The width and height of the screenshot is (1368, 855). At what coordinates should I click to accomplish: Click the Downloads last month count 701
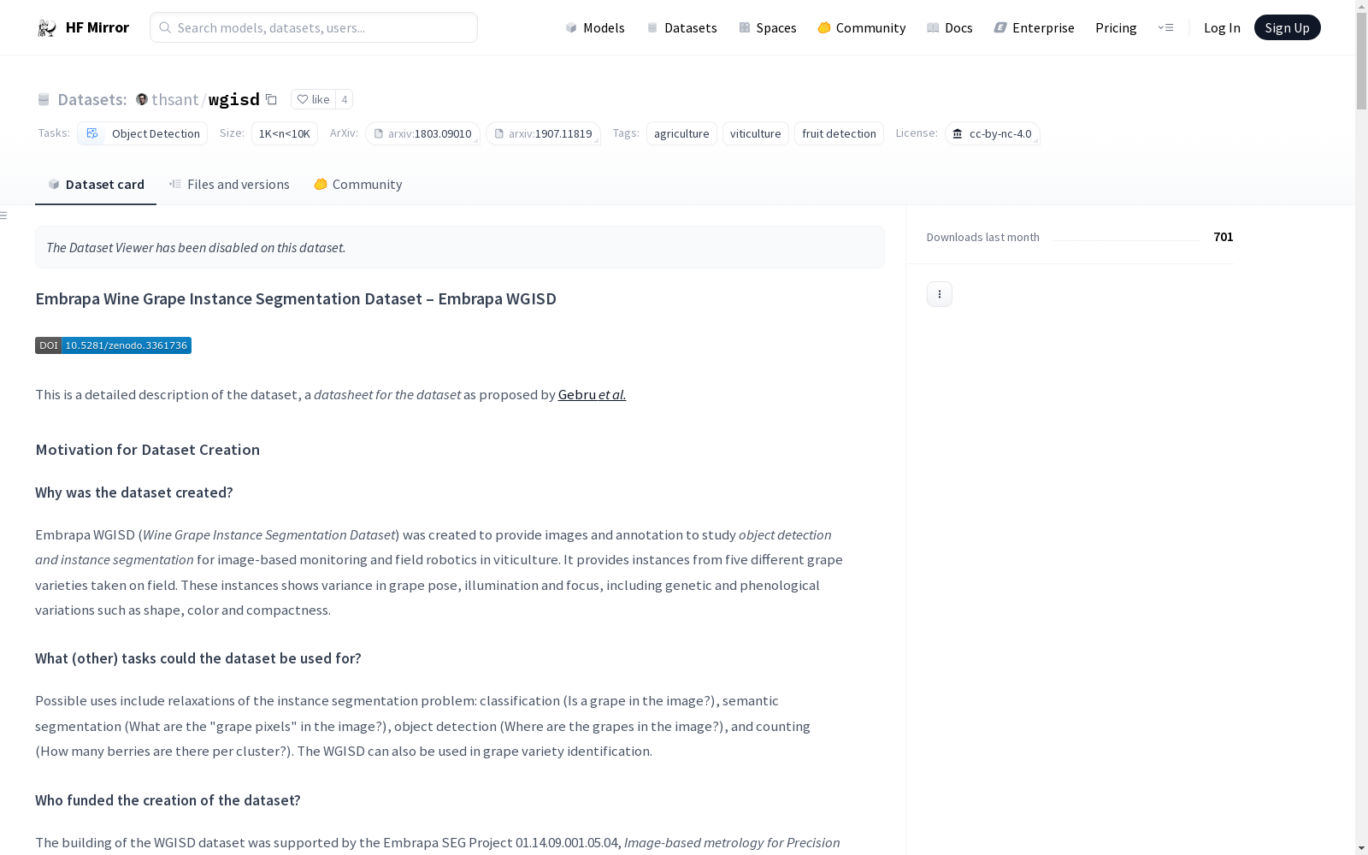(1224, 237)
